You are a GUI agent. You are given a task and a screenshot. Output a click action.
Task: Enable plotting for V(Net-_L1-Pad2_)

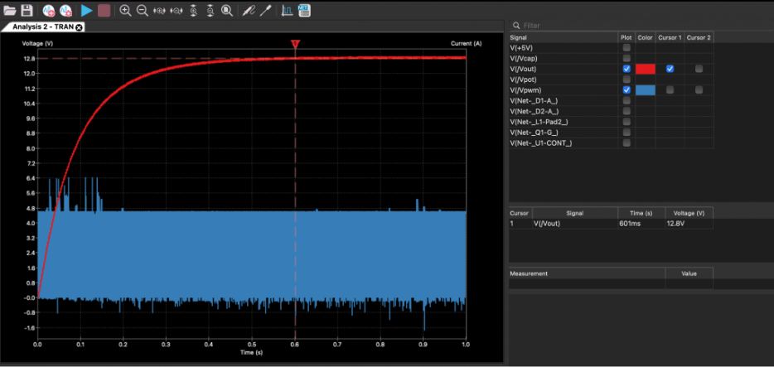click(626, 122)
